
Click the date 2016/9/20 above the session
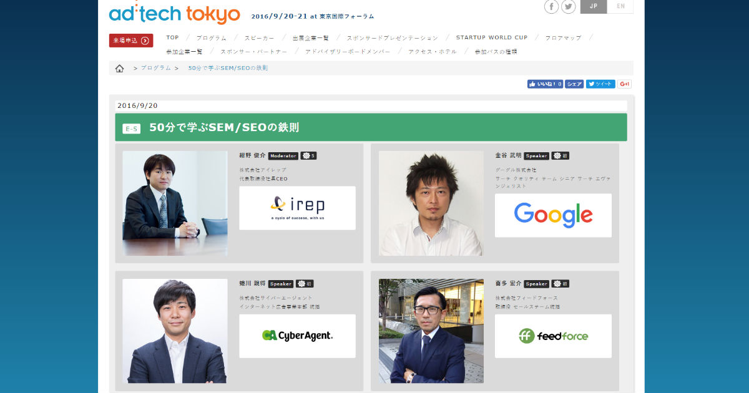coord(137,106)
